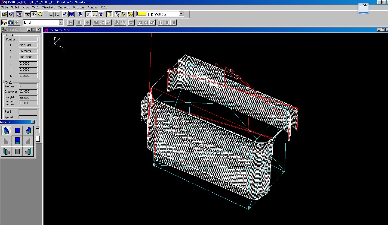Click the context help arrow icon
The height and width of the screenshot is (225, 388).
(x=11, y=14)
